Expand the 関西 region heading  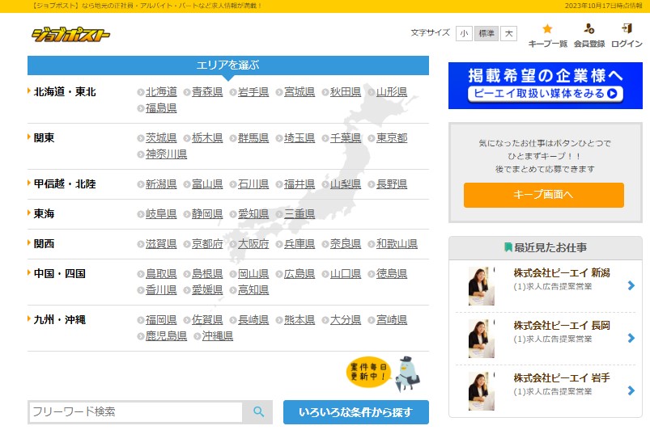click(44, 243)
